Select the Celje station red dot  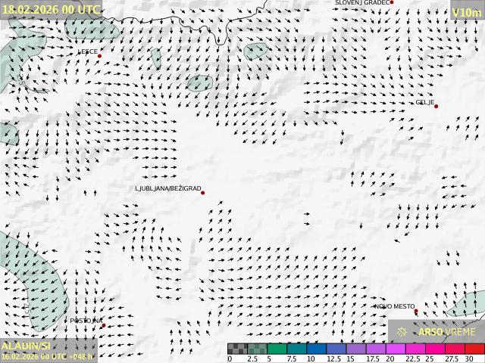click(436, 106)
